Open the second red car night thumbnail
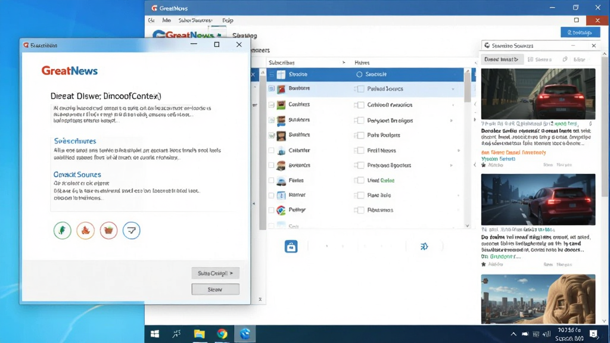 coord(538,199)
